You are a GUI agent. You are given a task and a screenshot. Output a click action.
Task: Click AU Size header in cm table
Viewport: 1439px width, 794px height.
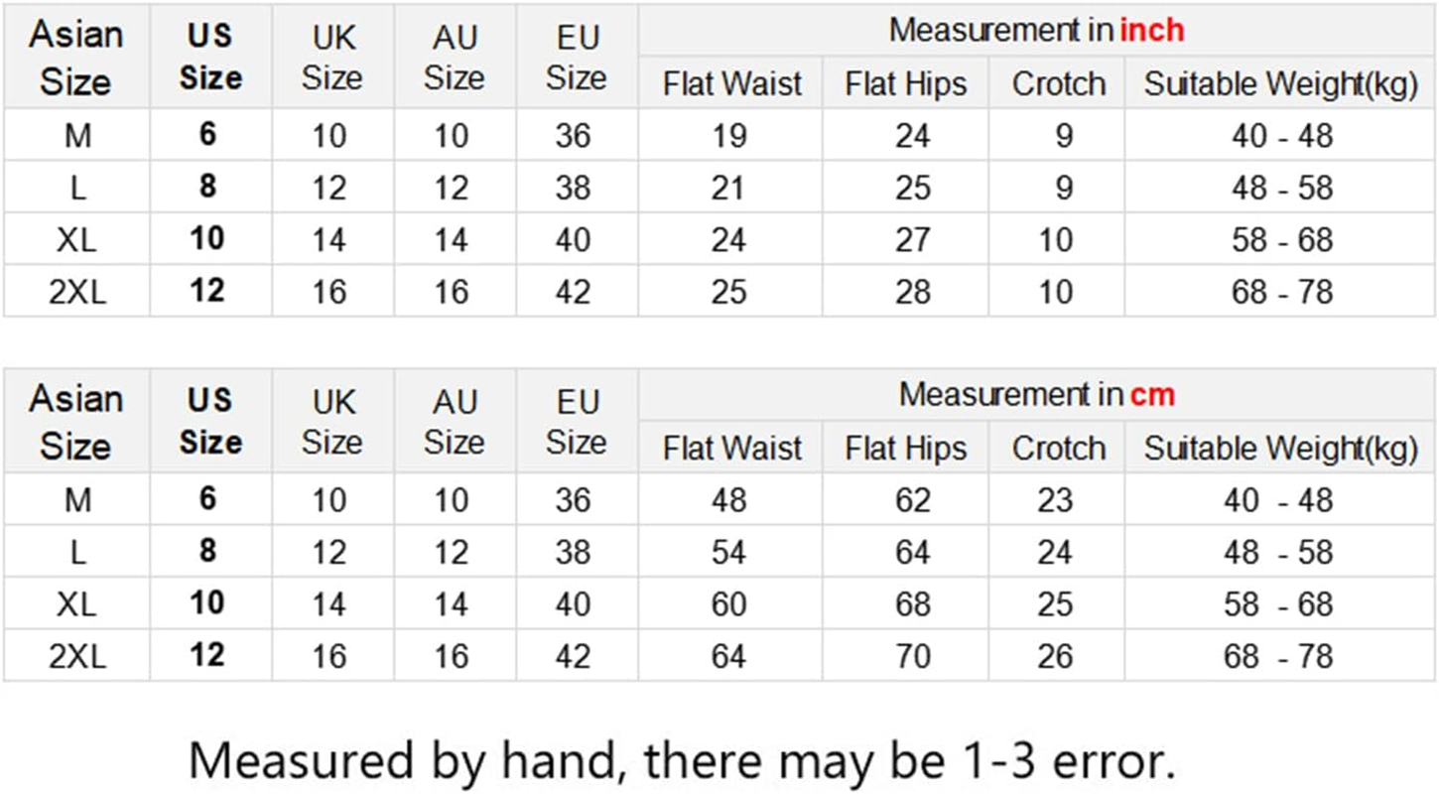pyautogui.click(x=454, y=421)
